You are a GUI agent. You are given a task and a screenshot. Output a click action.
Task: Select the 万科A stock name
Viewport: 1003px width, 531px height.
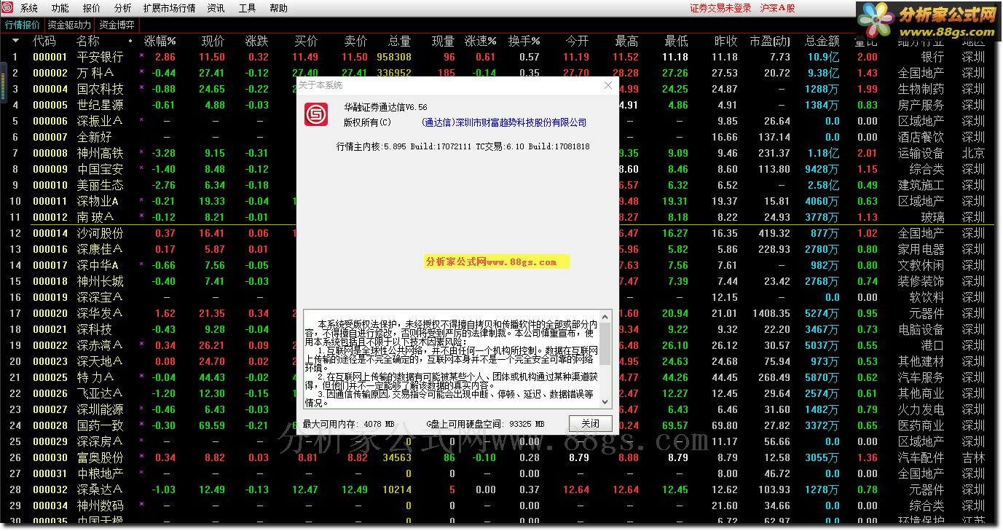point(95,73)
